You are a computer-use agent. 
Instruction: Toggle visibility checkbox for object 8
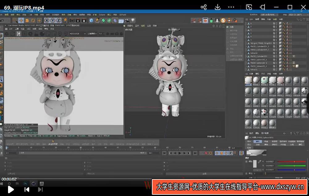coord(274,23)
